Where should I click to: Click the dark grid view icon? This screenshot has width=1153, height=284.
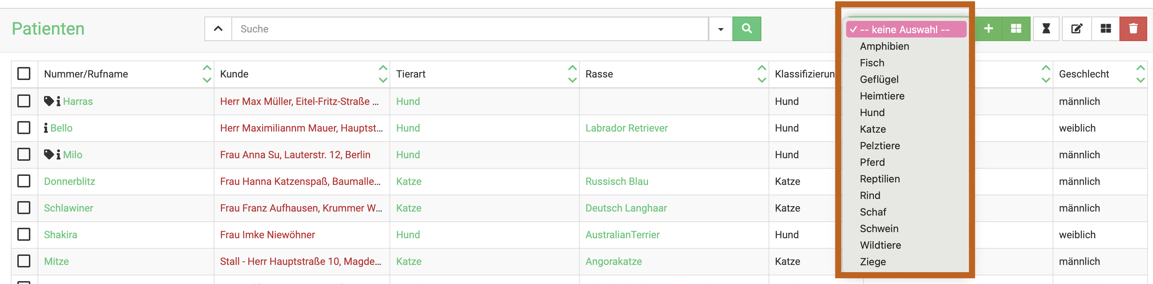[x=1106, y=29]
